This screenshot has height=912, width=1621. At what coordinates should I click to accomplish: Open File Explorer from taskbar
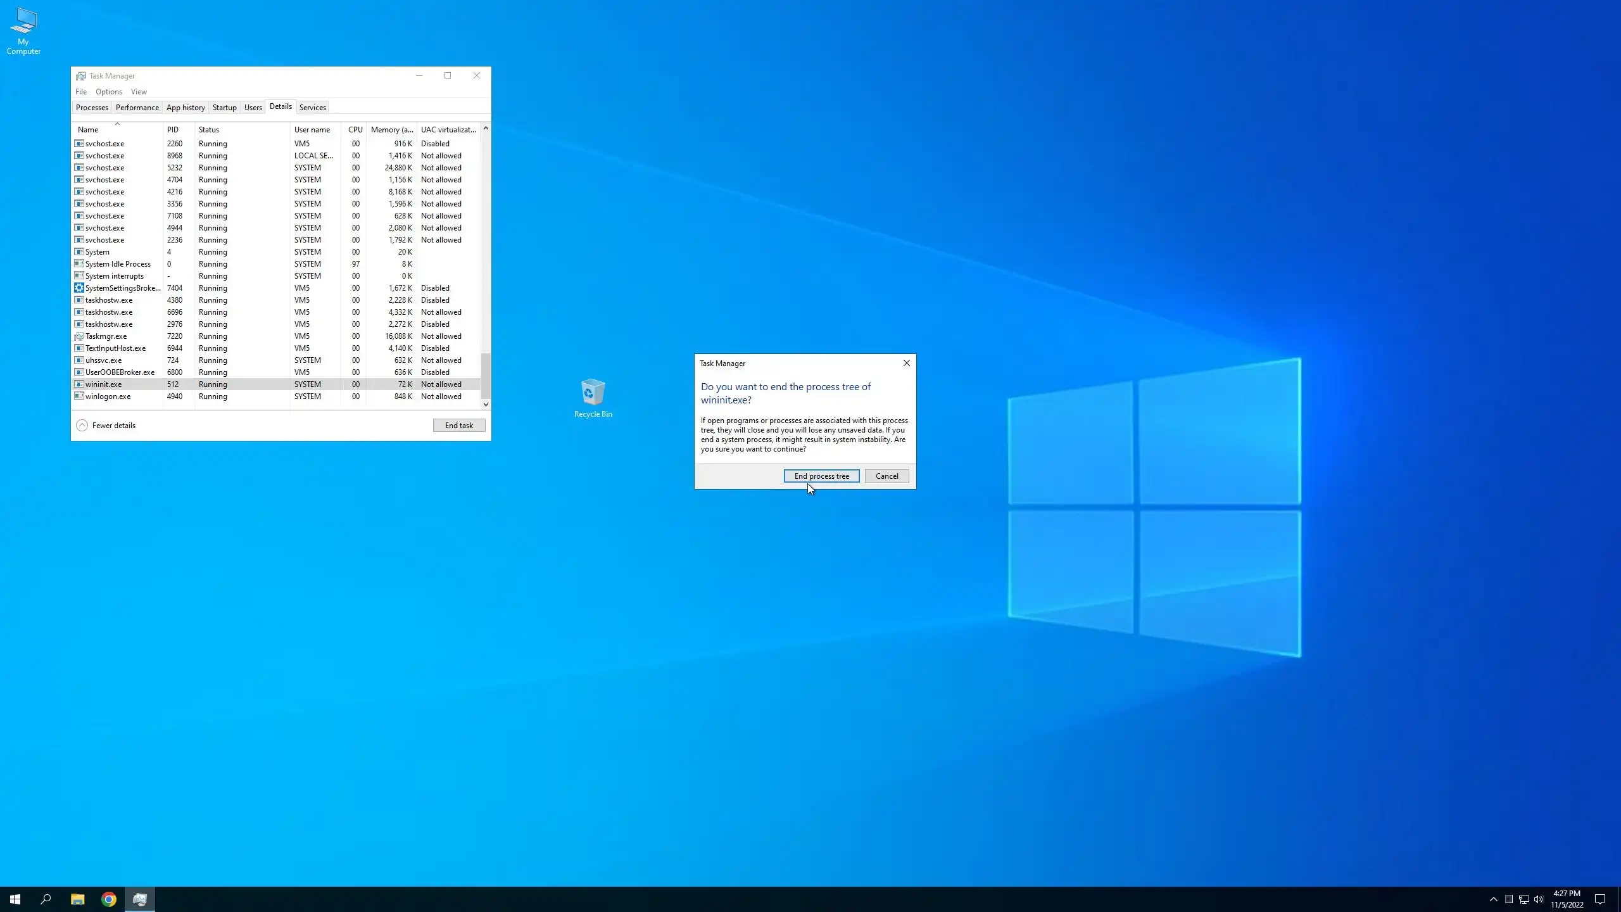[77, 899]
